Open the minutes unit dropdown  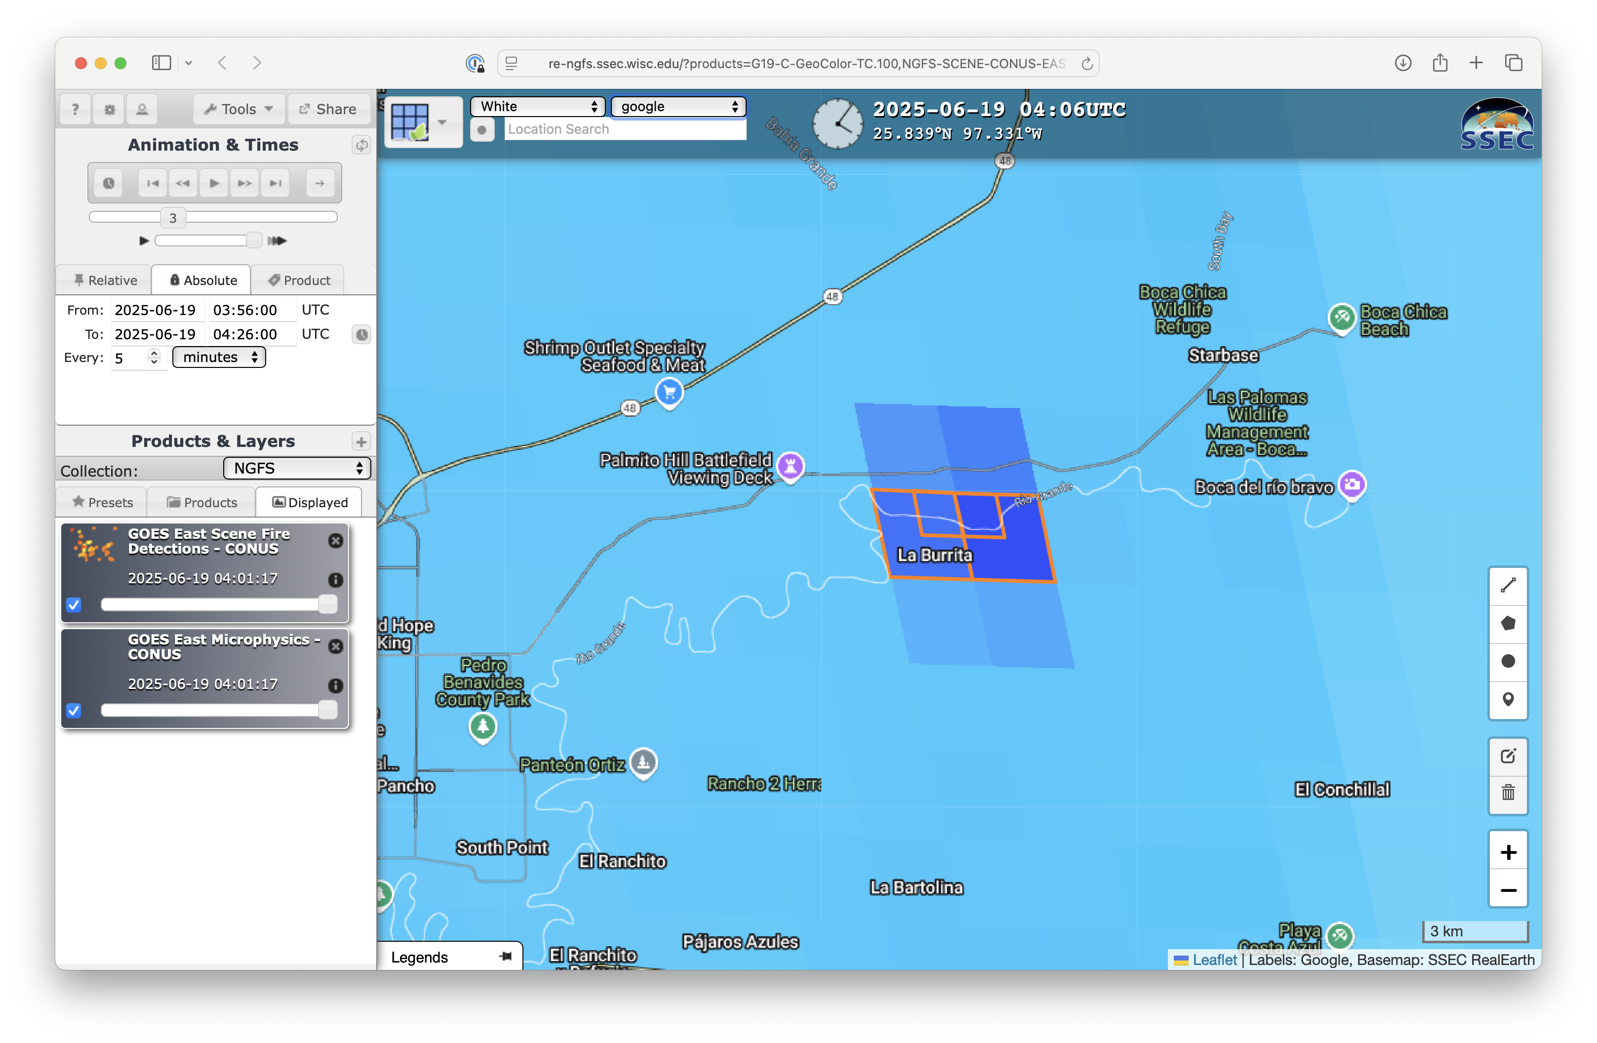coord(219,358)
